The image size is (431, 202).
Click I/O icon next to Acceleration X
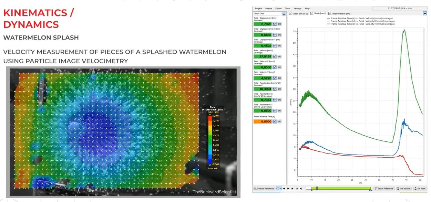[x=279, y=100]
